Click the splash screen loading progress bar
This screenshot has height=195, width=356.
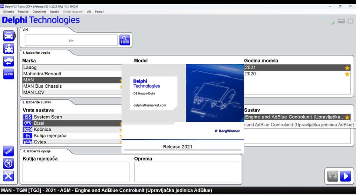pos(182,150)
